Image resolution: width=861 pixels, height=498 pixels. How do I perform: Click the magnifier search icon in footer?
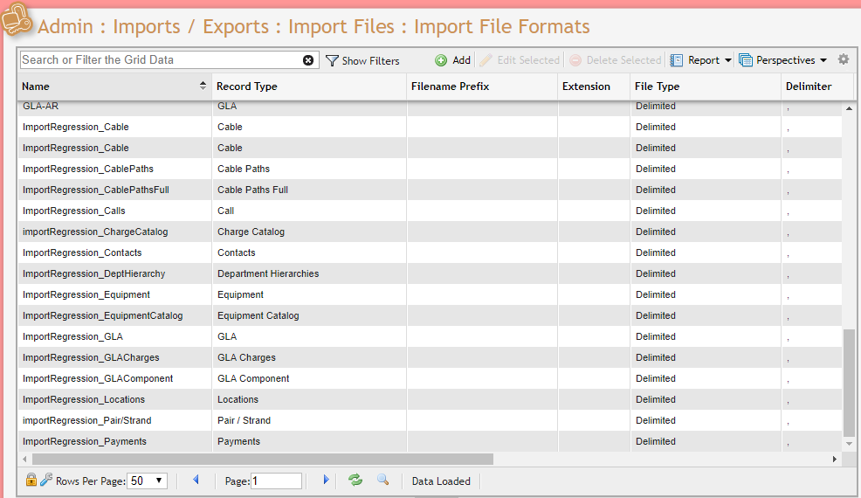point(382,480)
